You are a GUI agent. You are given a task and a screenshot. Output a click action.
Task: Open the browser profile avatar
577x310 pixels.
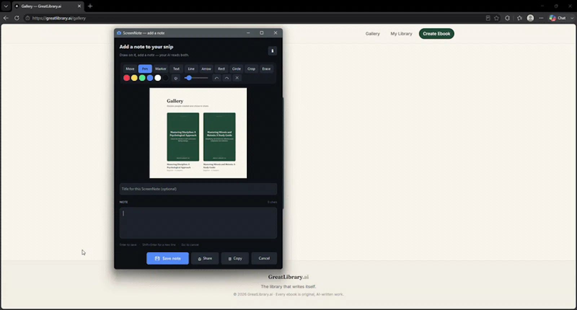tap(530, 18)
